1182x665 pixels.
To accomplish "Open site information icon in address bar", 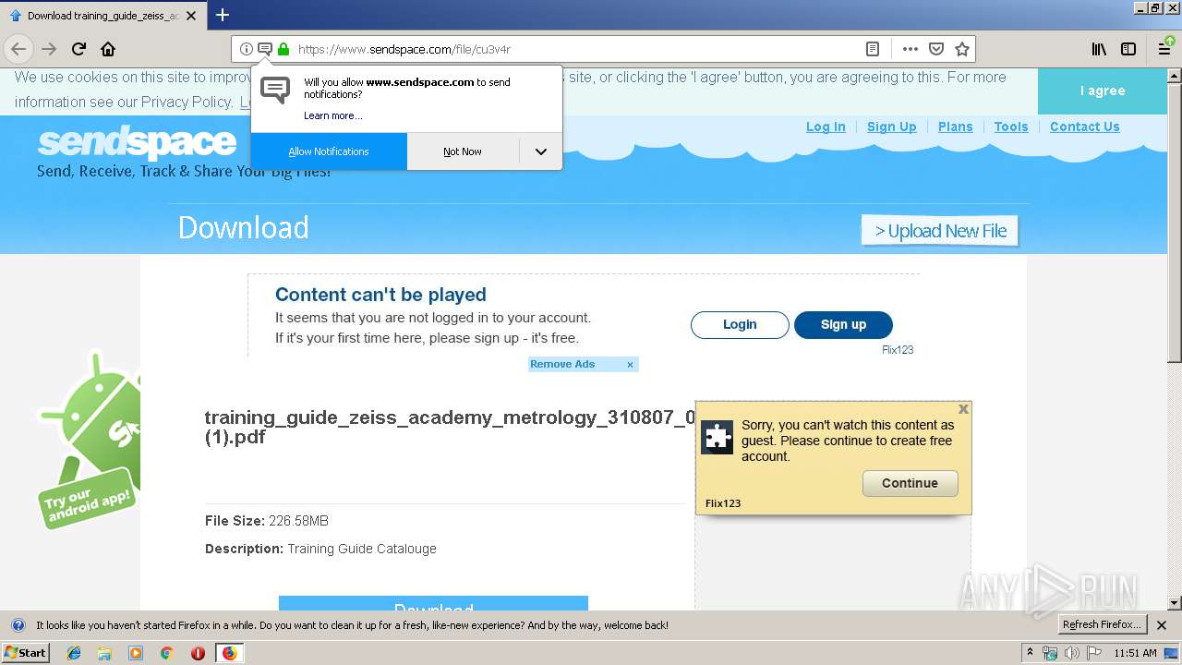I will coord(247,49).
